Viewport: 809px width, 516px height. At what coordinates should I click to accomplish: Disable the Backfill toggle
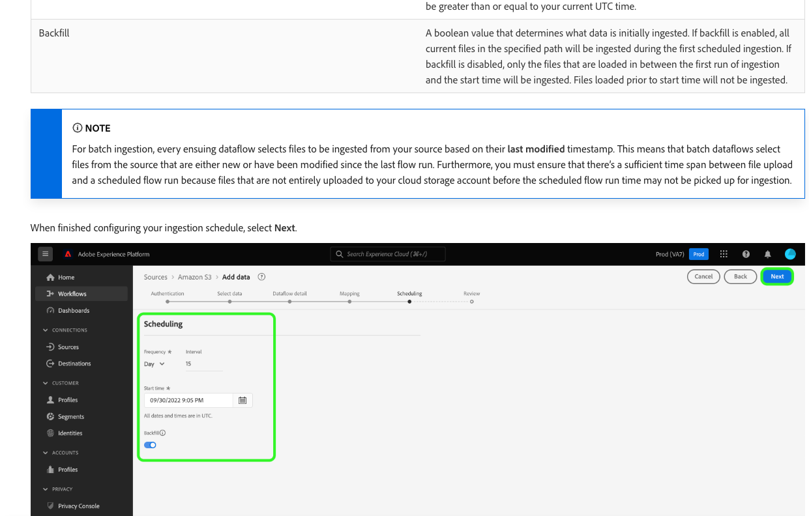tap(150, 444)
